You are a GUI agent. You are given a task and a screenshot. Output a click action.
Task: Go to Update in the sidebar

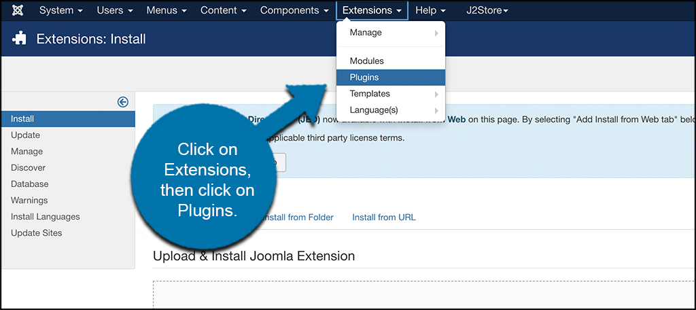point(25,135)
